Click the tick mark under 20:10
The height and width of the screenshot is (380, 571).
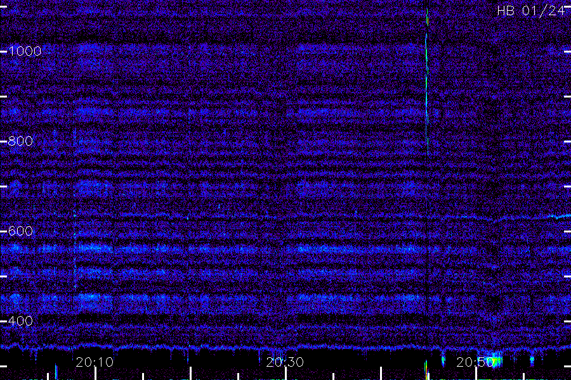(95, 374)
